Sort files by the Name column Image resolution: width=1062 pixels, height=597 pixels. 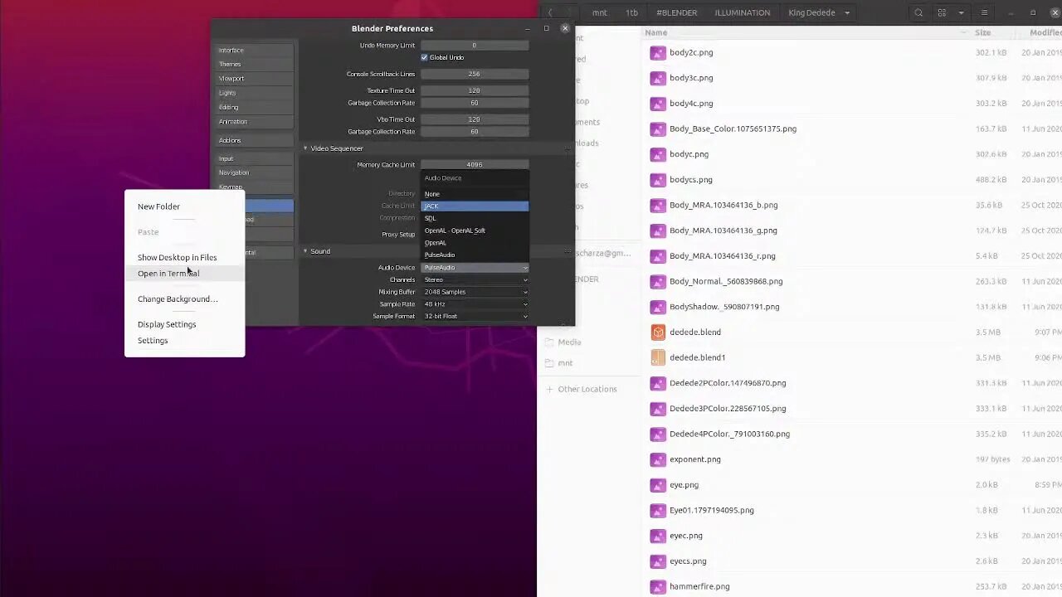pyautogui.click(x=656, y=32)
